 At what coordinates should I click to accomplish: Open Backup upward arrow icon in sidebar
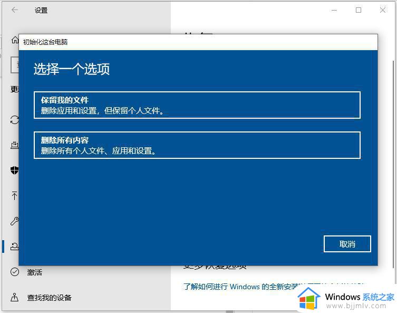point(14,196)
